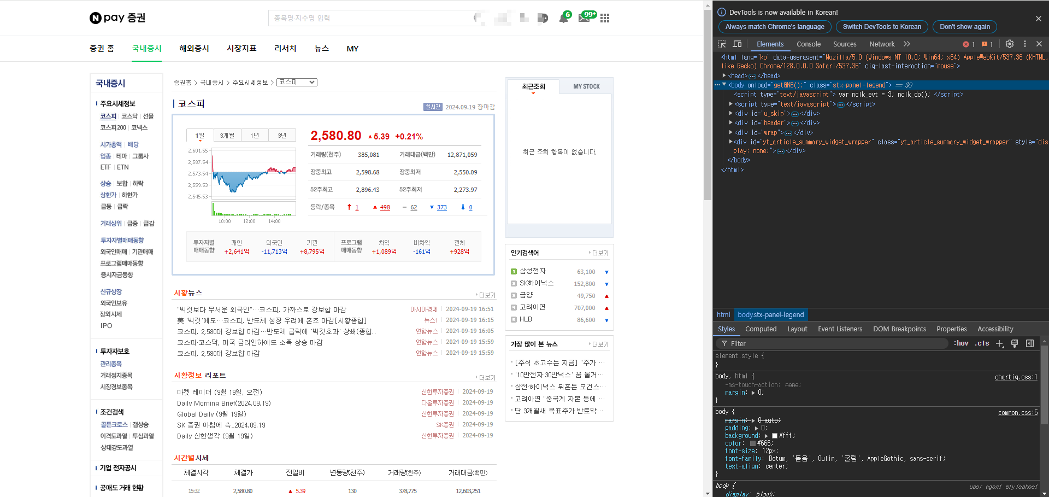Click the ellipsis badge in div#wrap row
Image resolution: width=1049 pixels, height=497 pixels.
click(788, 133)
